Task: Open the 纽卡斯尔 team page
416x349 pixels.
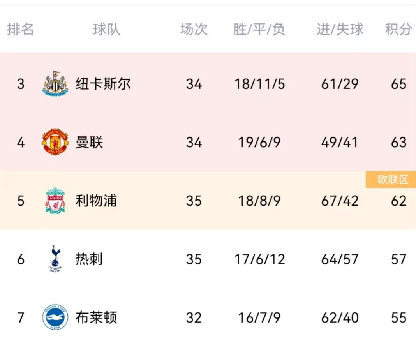Action: pyautogui.click(x=103, y=84)
